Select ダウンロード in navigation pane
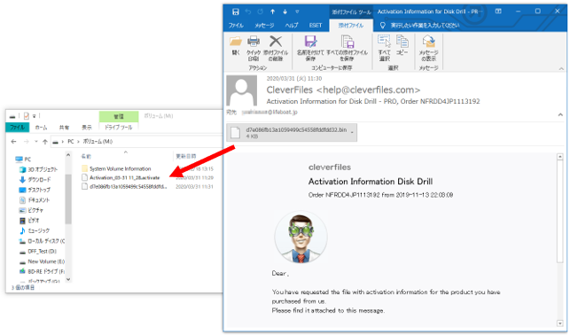The height and width of the screenshot is (335, 570). [35, 180]
